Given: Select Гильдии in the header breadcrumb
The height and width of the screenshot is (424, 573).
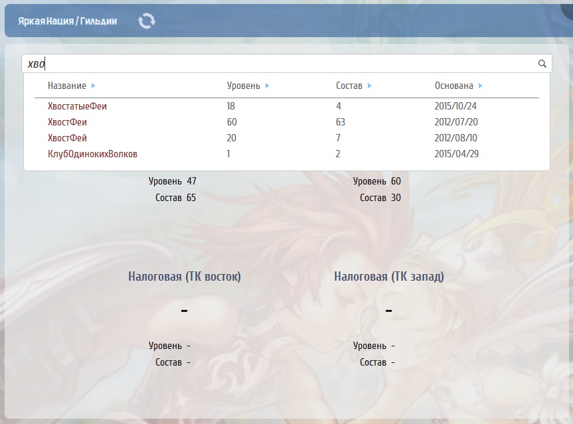Looking at the screenshot, I should pos(98,21).
